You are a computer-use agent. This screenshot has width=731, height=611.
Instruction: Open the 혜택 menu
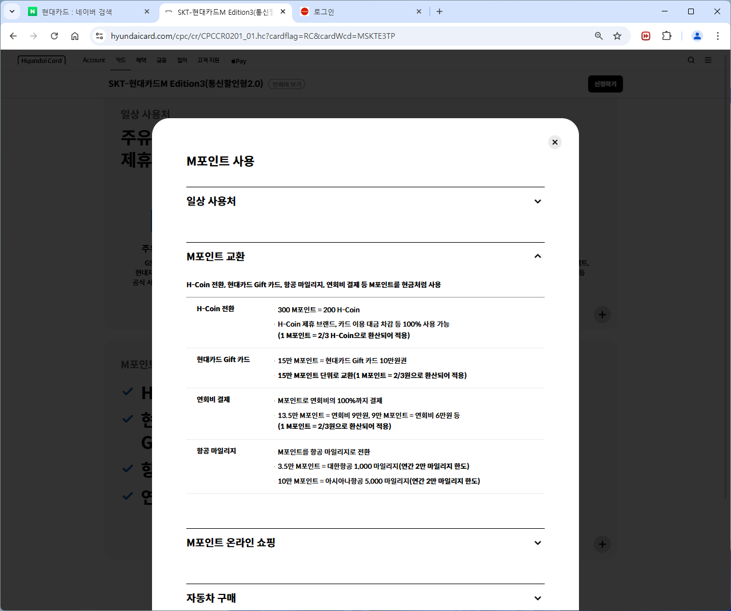141,60
